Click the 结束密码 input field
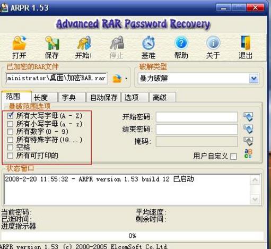271x249 pixels. tap(197, 129)
